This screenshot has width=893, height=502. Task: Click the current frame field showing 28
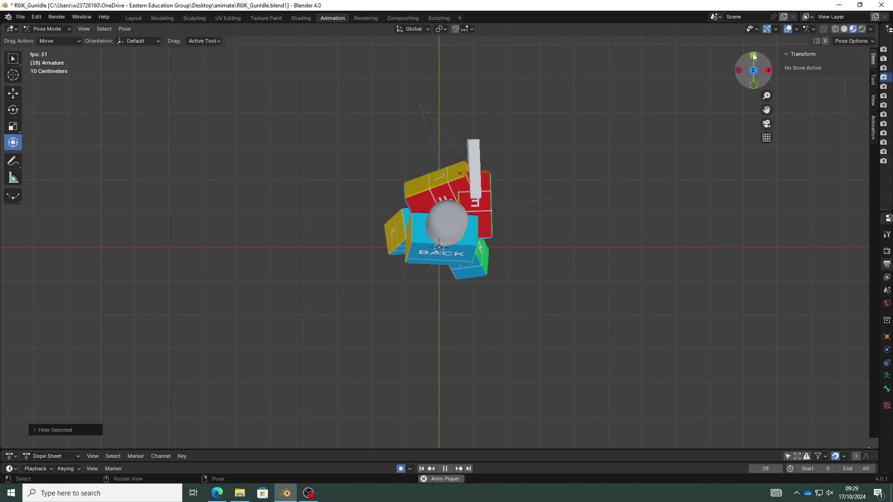click(765, 469)
